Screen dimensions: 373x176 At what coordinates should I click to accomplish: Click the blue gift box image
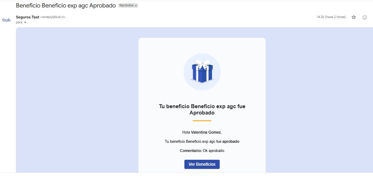pos(202,71)
